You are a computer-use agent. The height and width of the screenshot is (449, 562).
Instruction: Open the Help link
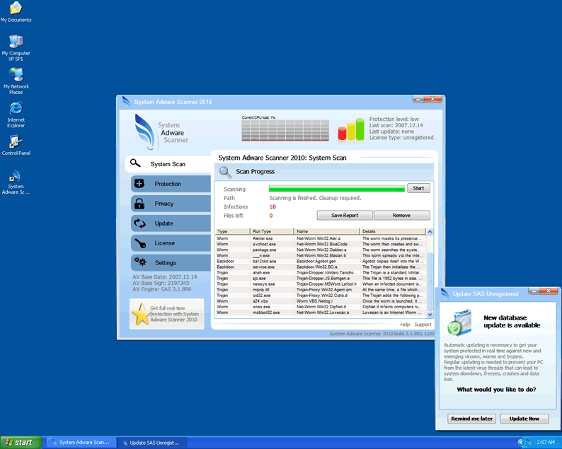(x=405, y=325)
